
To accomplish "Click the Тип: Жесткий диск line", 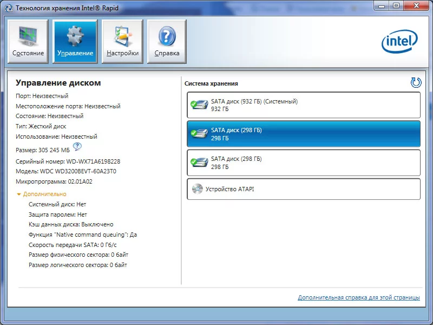I will pos(41,126).
